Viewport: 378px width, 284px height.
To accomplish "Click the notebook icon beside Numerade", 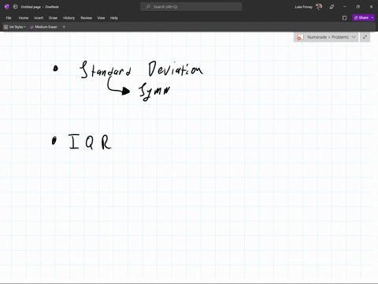I will 300,37.
